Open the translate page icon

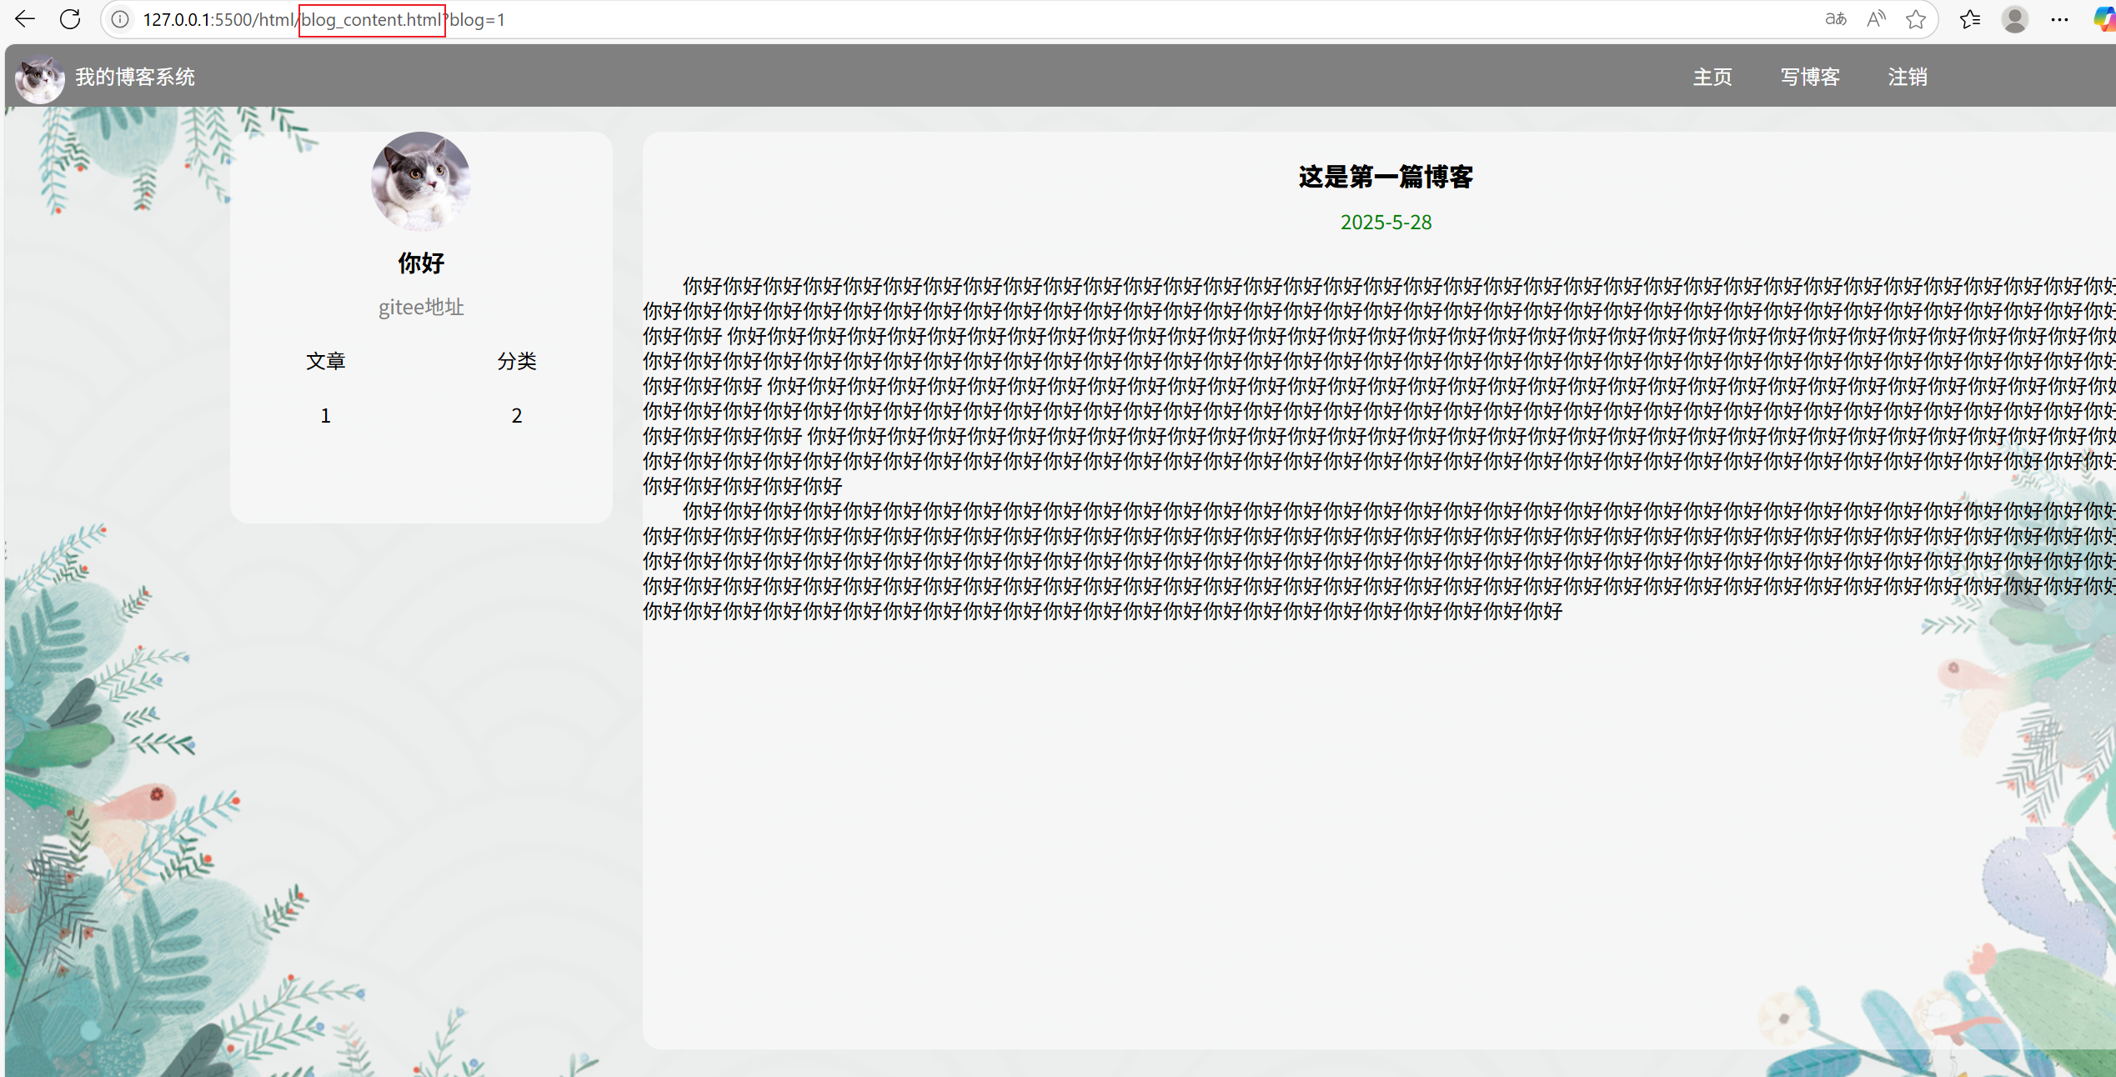point(1835,19)
